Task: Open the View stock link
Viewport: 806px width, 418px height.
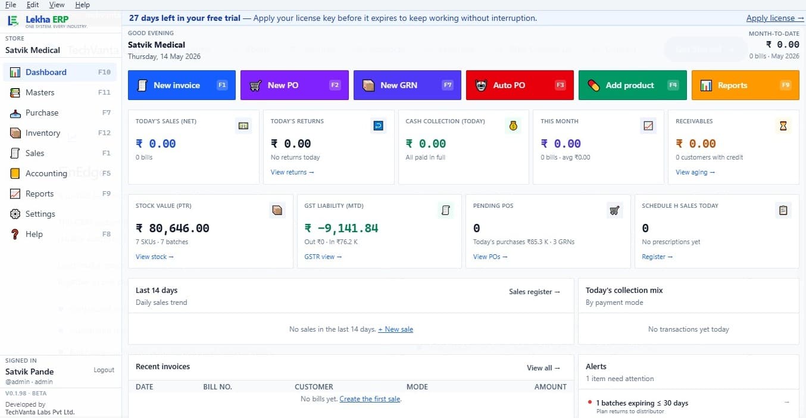Action: coord(155,257)
